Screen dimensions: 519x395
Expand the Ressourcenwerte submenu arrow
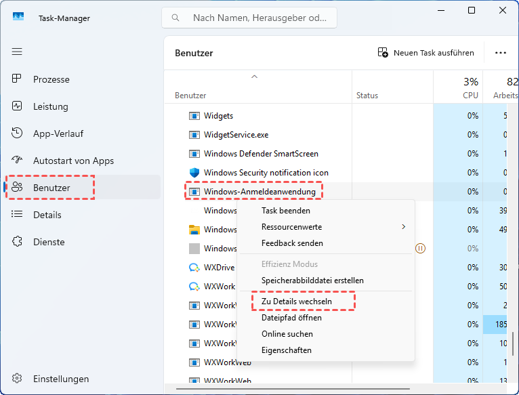point(404,227)
